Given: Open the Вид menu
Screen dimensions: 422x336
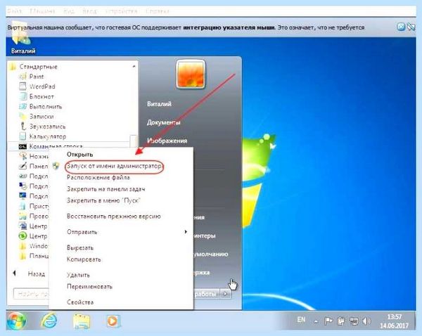Looking at the screenshot, I should click(x=69, y=11).
